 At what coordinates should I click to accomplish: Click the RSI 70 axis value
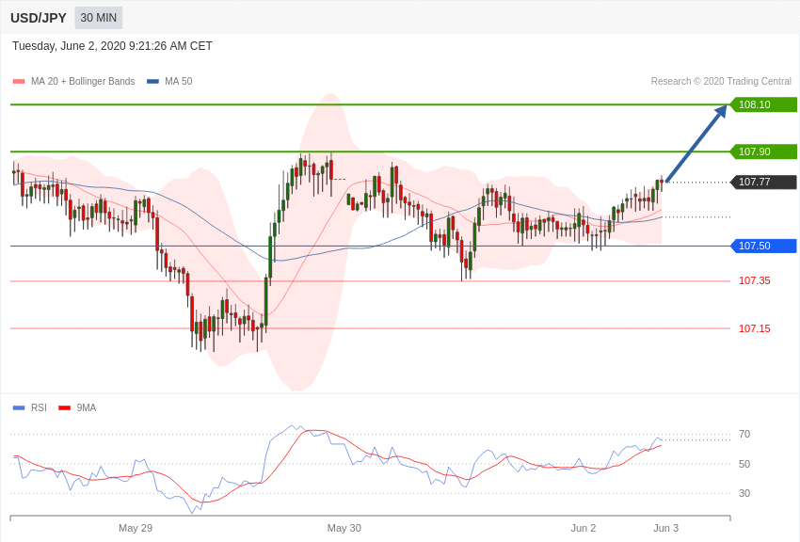click(x=744, y=434)
